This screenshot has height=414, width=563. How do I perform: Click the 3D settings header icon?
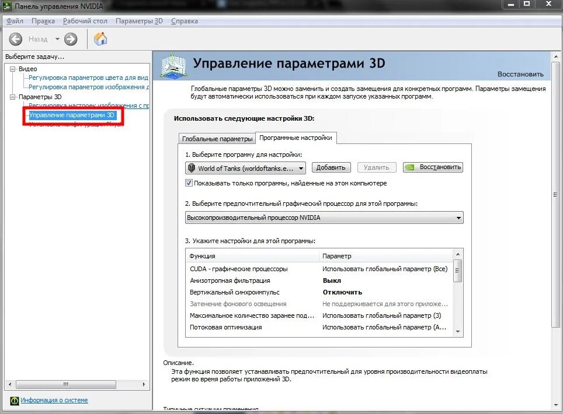pyautogui.click(x=173, y=65)
